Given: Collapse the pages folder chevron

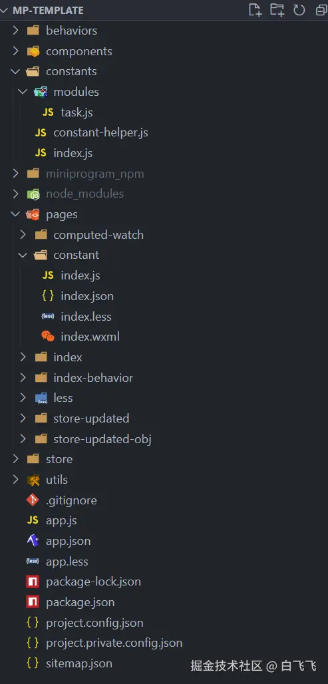Looking at the screenshot, I should click(15, 214).
